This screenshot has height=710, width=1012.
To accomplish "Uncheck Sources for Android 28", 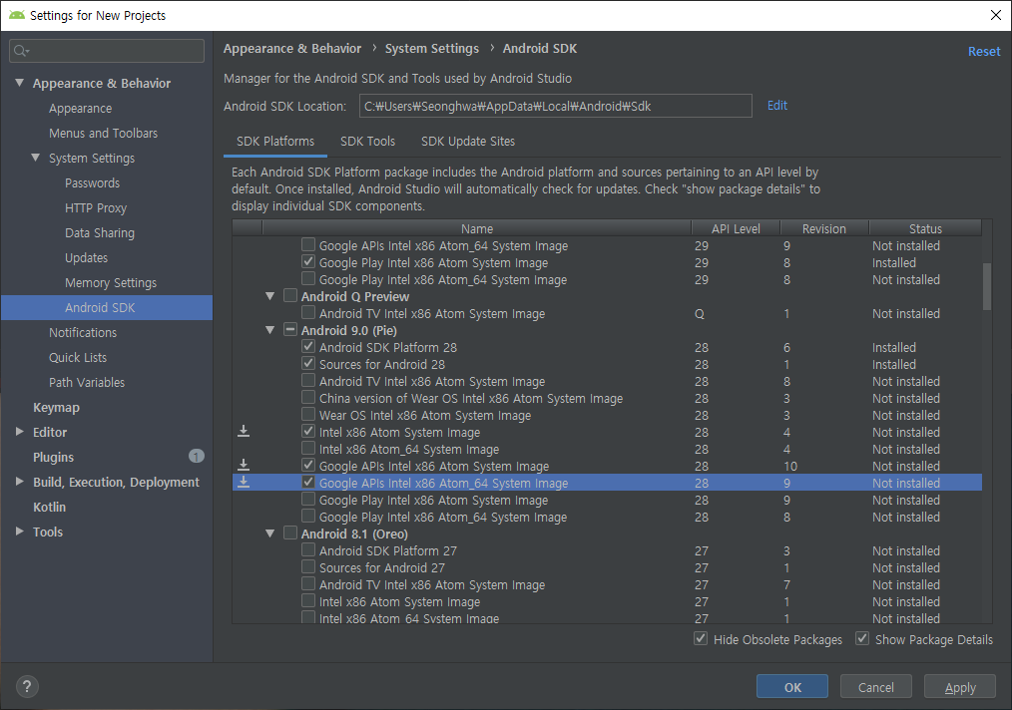I will 308,363.
